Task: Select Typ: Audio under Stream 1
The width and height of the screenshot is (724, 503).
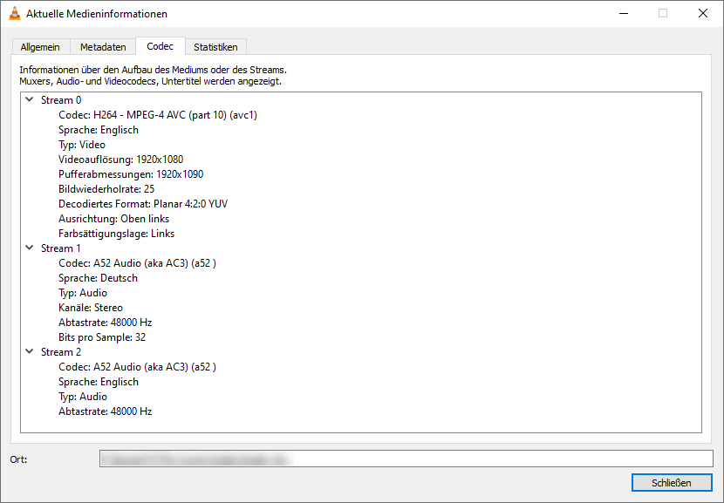Action: point(83,293)
